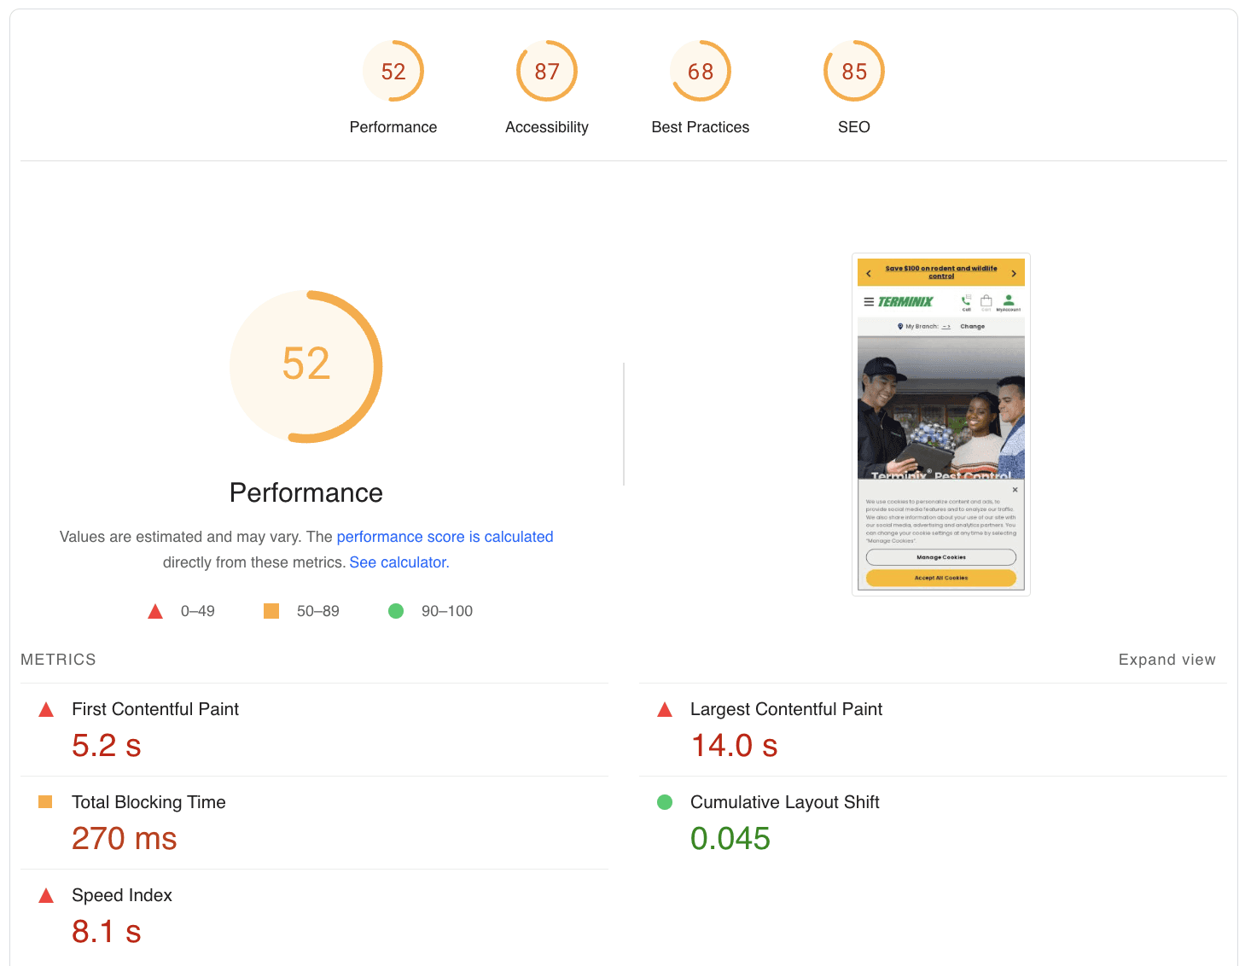Click the red triangle beside Speed Index
Image resolution: width=1251 pixels, height=966 pixels.
[45, 895]
